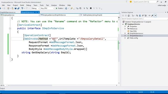Click the horizontal scrollbar thumb of editor
The image size is (168, 94).
(31, 85)
